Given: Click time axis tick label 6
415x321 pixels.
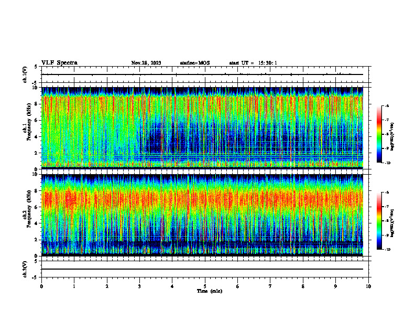Looking at the screenshot, I should pyautogui.click(x=237, y=286).
